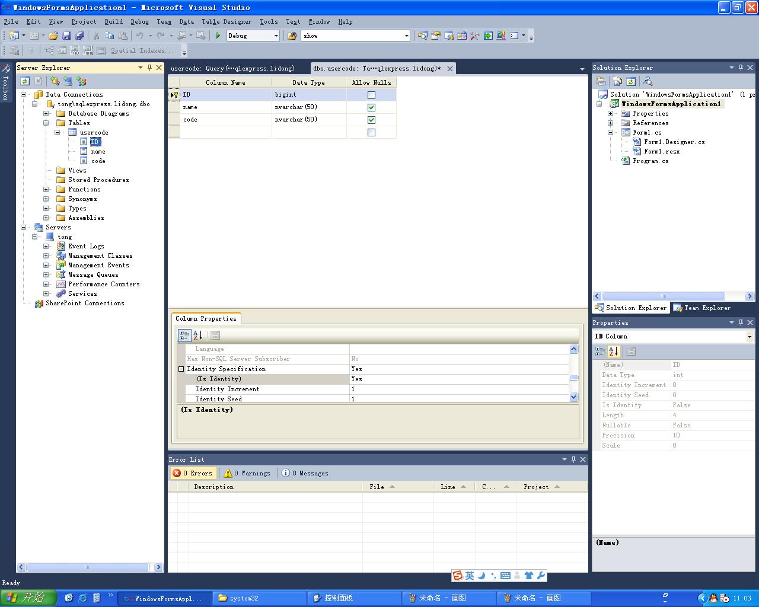The image size is (759, 607).
Task: Click the Connect to Database icon
Action: click(55, 81)
